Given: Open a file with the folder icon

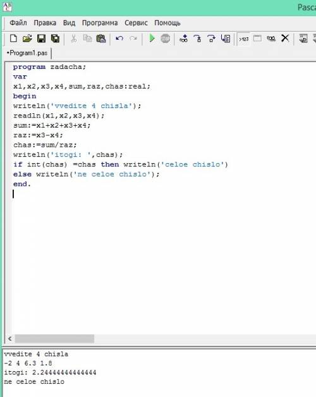Looking at the screenshot, I should click(27, 39).
